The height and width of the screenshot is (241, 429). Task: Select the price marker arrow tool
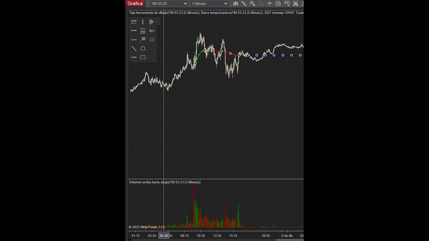[152, 31]
